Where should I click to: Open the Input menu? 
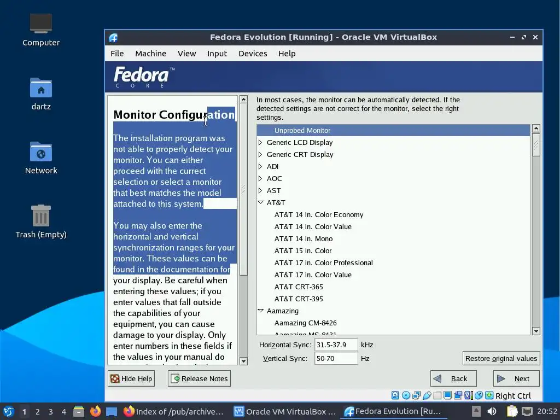click(x=217, y=54)
